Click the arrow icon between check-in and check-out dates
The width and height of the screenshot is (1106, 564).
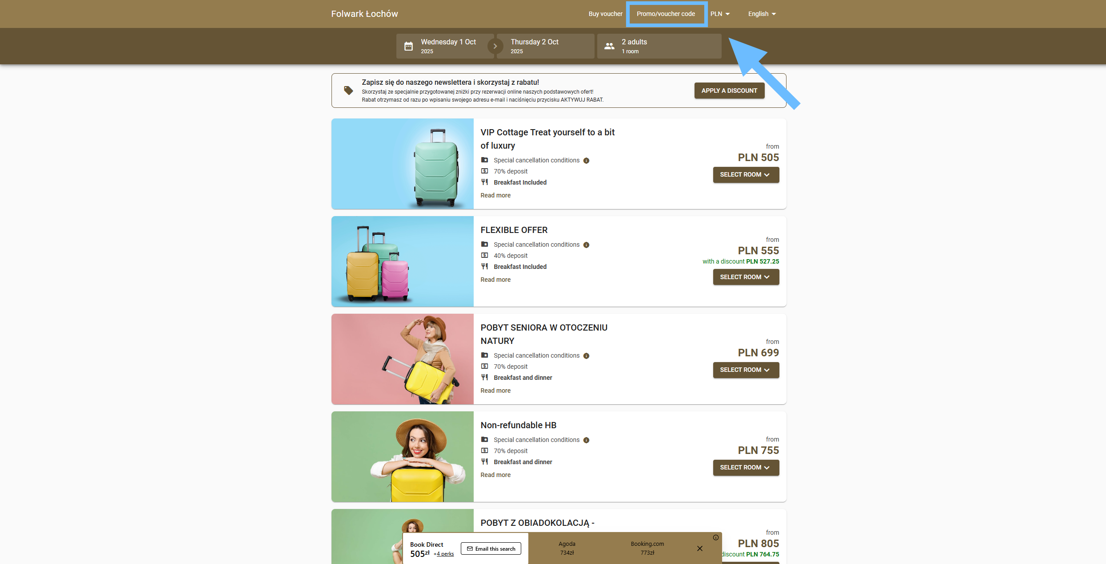[495, 46]
